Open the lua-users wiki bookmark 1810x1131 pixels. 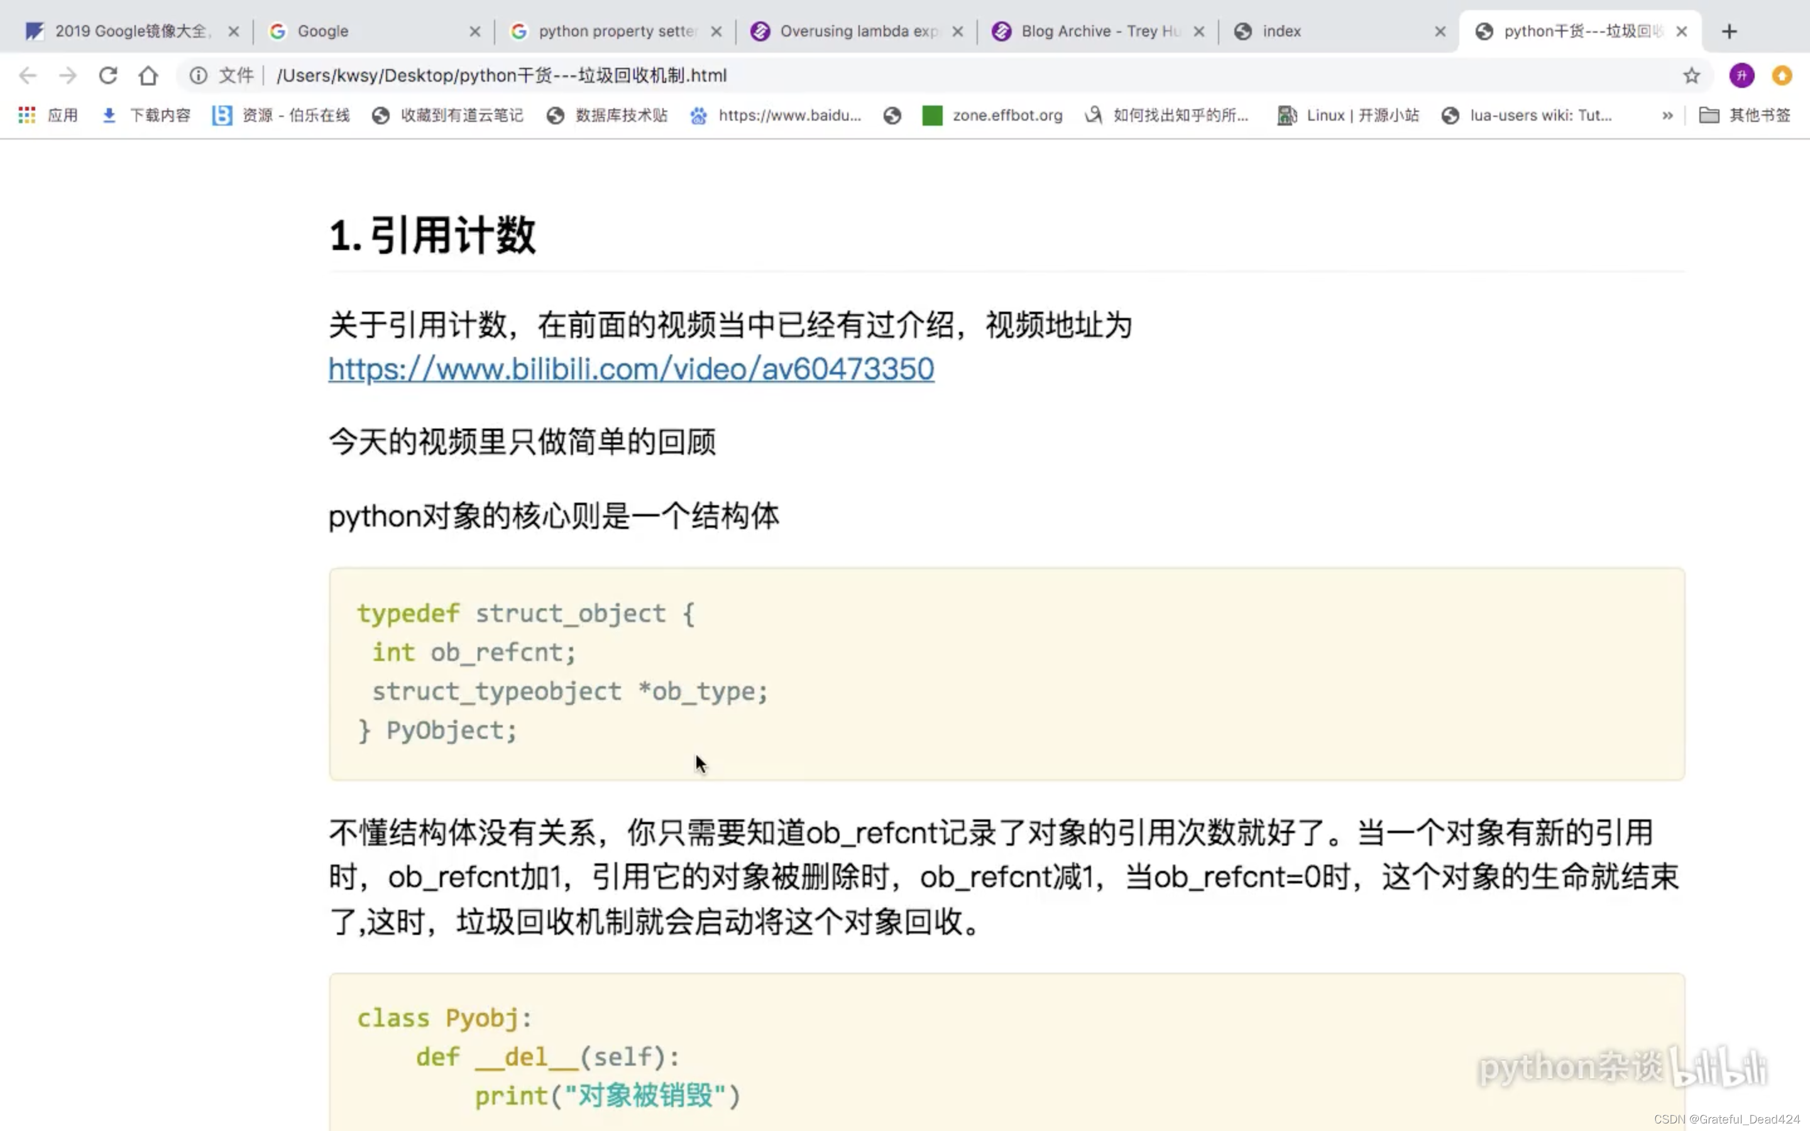1527,115
